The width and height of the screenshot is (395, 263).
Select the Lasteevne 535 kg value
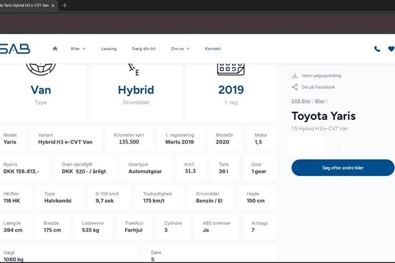coord(91,230)
